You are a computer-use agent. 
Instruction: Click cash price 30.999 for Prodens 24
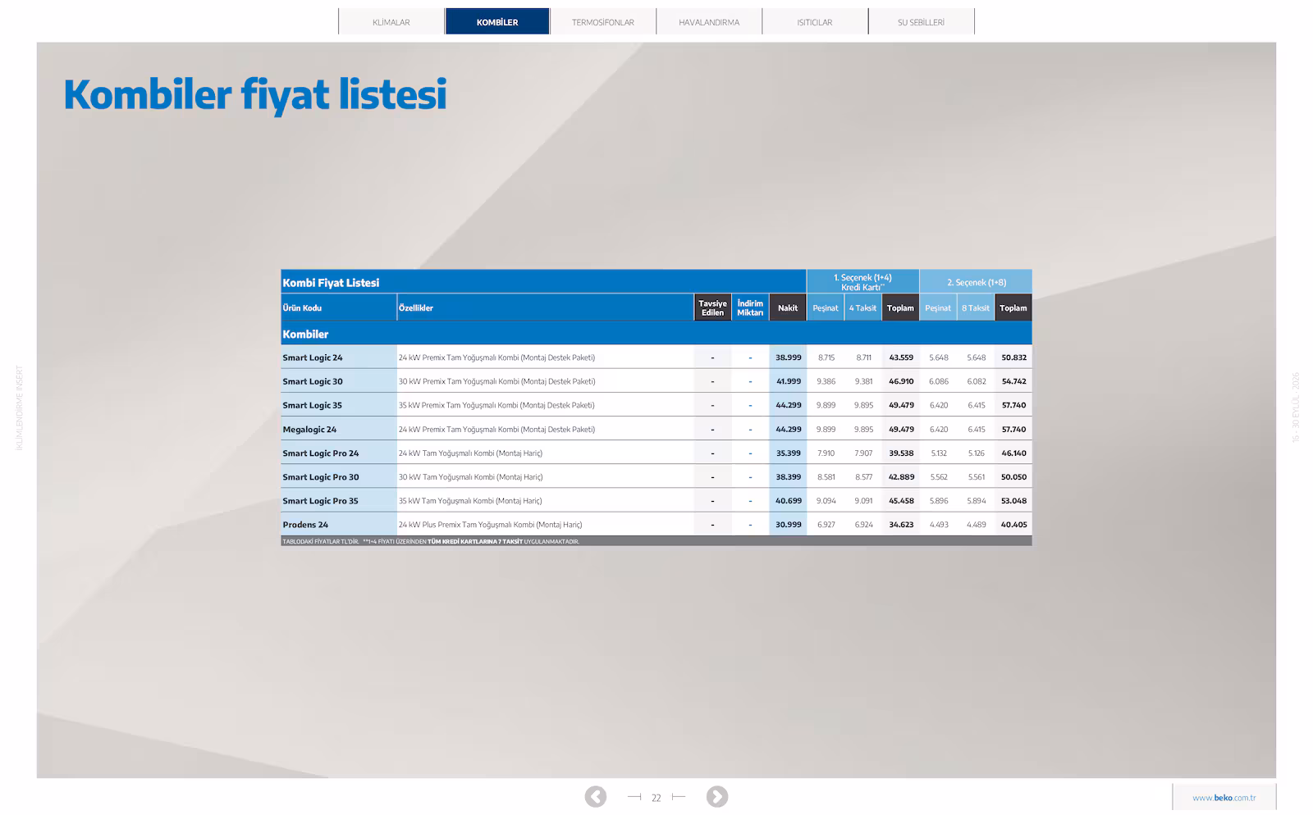pyautogui.click(x=789, y=525)
